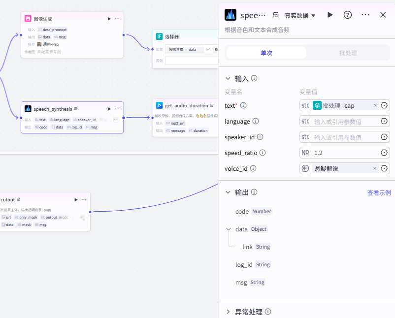Click the link String output row
This screenshot has width=395, height=318.
(x=257, y=247)
